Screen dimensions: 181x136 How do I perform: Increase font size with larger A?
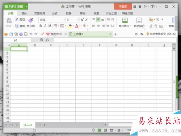pyautogui.click(x=82, y=20)
